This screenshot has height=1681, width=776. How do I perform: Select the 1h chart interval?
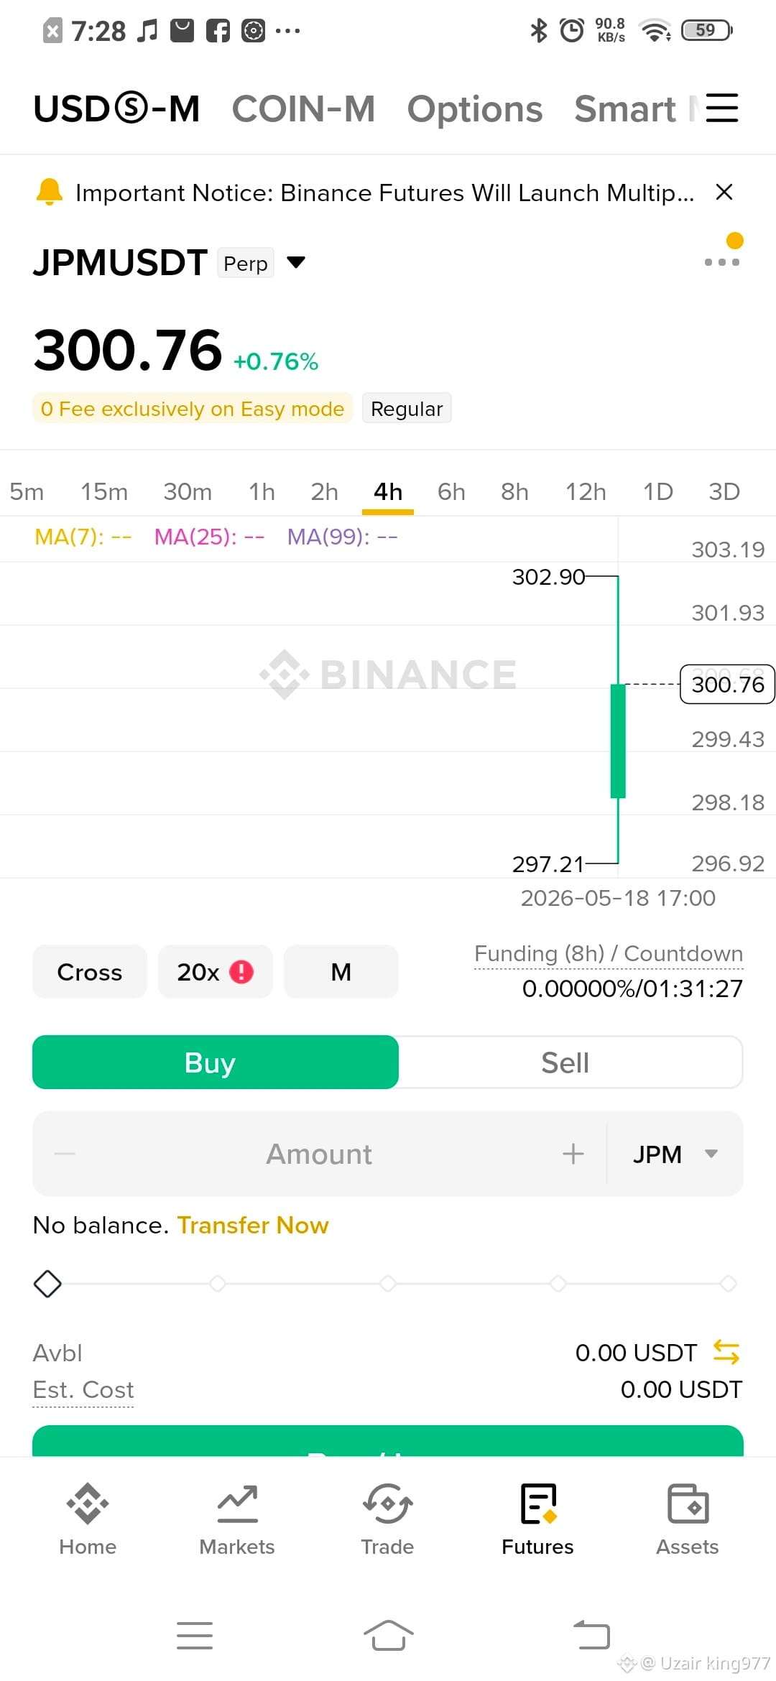(x=262, y=491)
